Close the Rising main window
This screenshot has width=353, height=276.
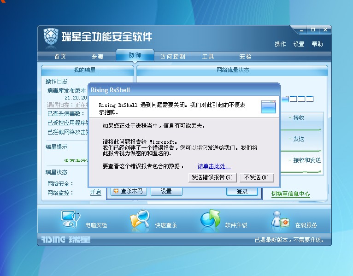(325, 30)
